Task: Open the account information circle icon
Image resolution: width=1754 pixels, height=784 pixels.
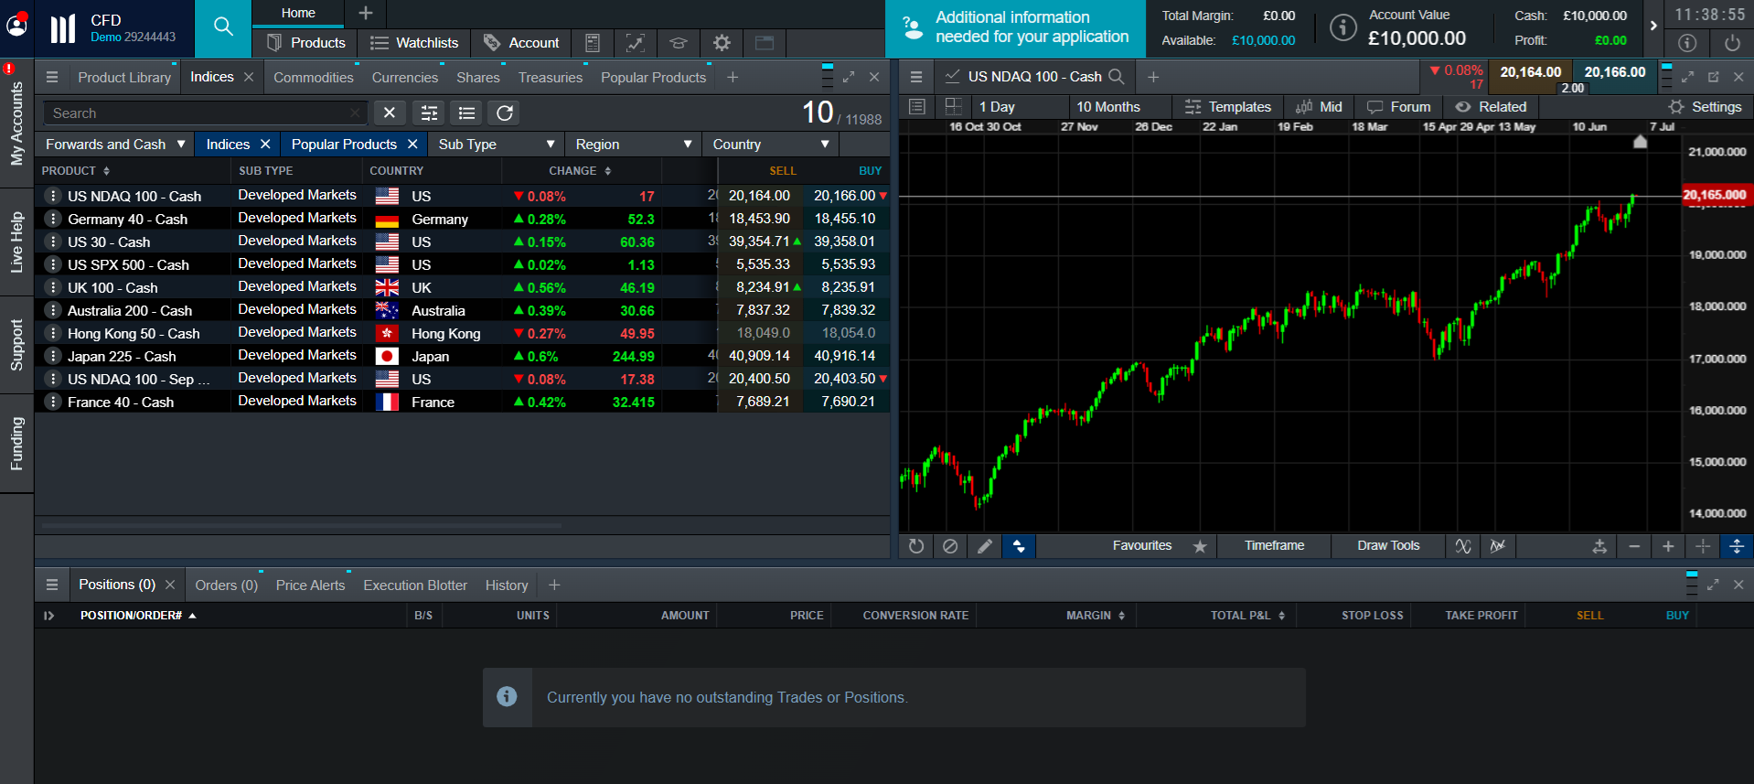Action: (1342, 27)
